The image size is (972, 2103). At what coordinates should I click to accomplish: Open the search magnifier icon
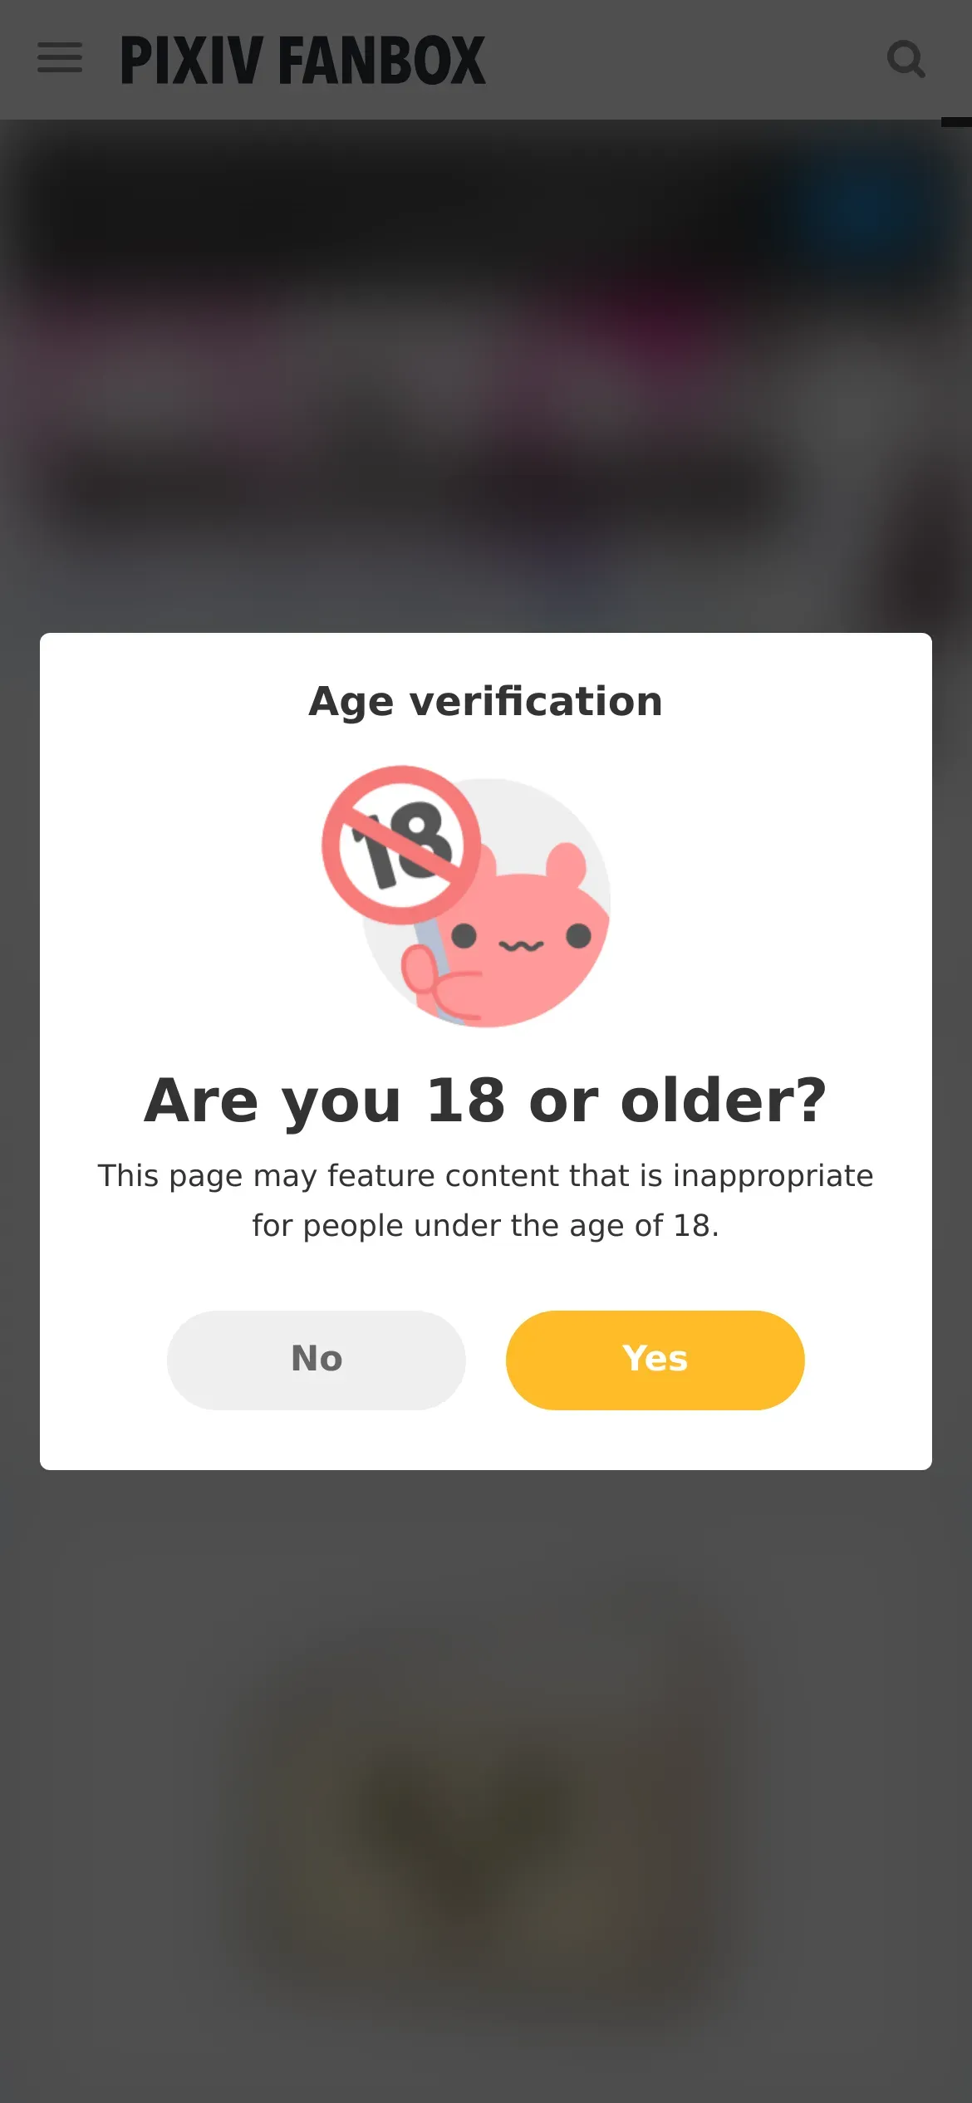pos(906,59)
